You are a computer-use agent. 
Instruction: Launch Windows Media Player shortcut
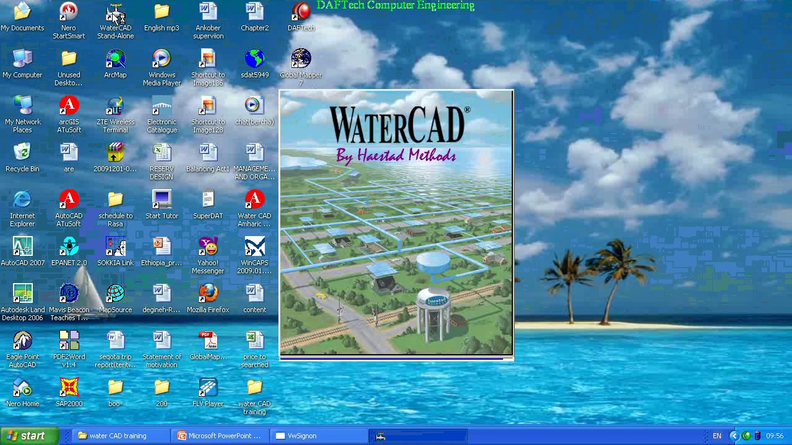click(x=161, y=59)
